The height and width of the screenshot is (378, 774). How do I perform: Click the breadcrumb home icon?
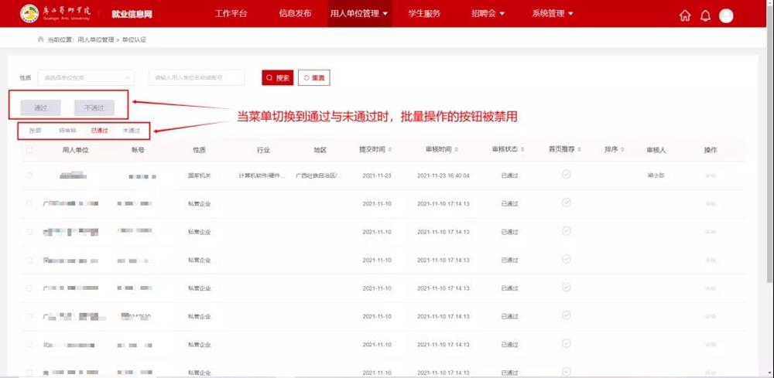point(40,39)
